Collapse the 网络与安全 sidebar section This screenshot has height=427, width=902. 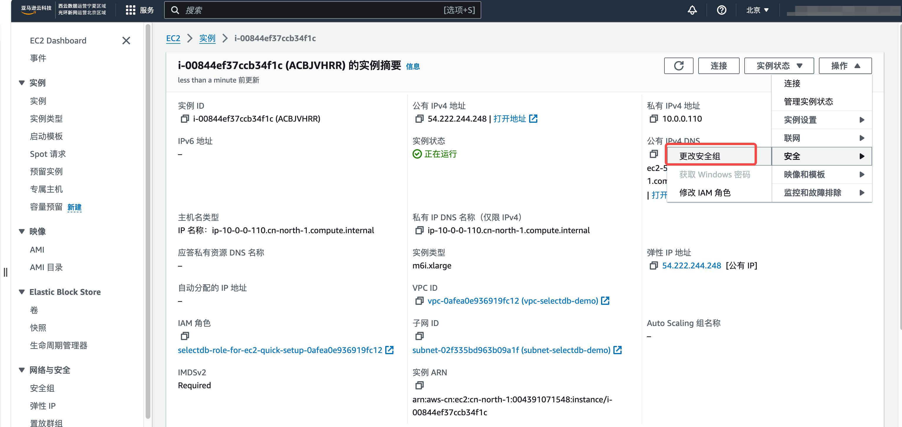click(22, 370)
